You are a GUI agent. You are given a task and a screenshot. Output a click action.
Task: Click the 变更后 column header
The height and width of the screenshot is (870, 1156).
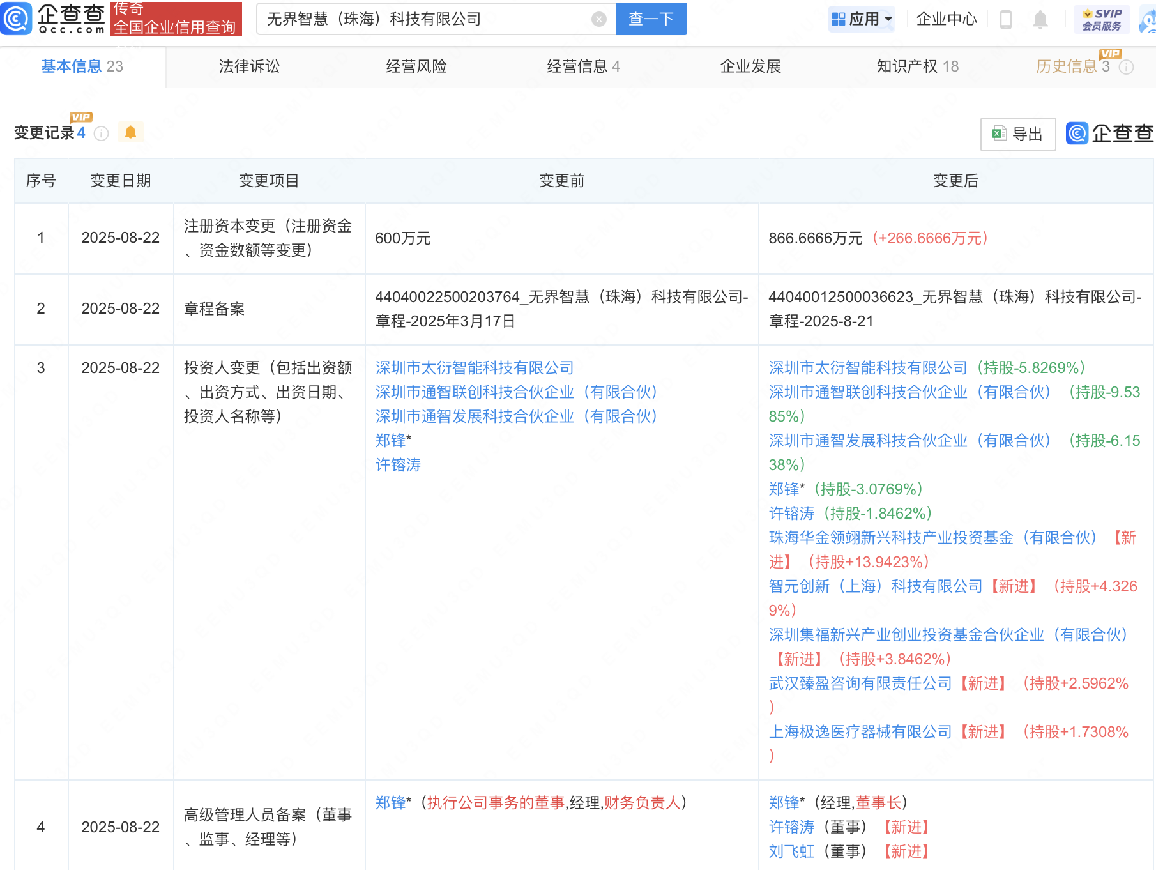955,181
